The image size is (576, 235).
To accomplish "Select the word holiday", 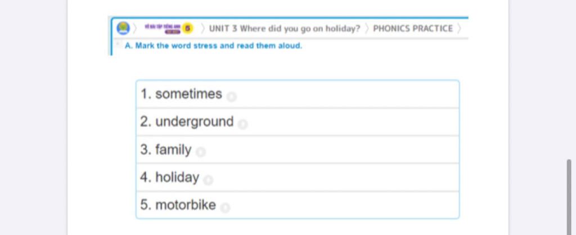I will point(177,178).
